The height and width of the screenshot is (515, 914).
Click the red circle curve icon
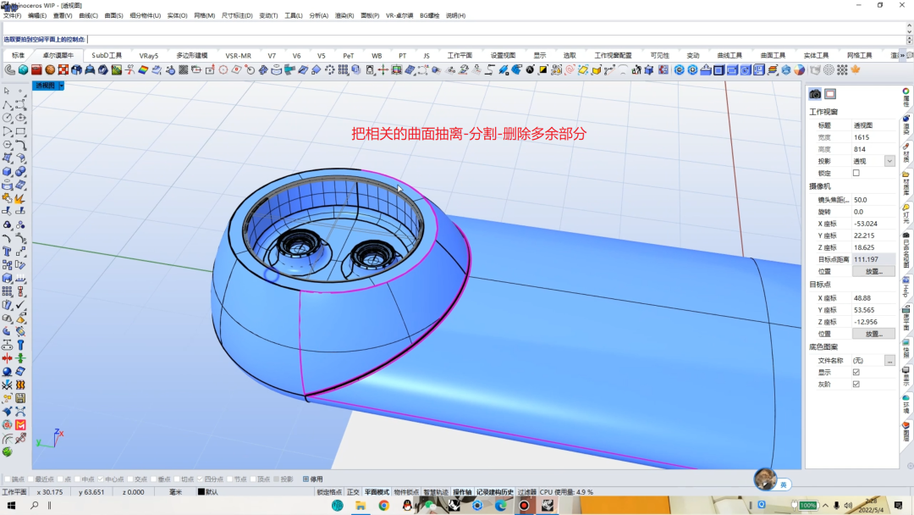coord(223,70)
